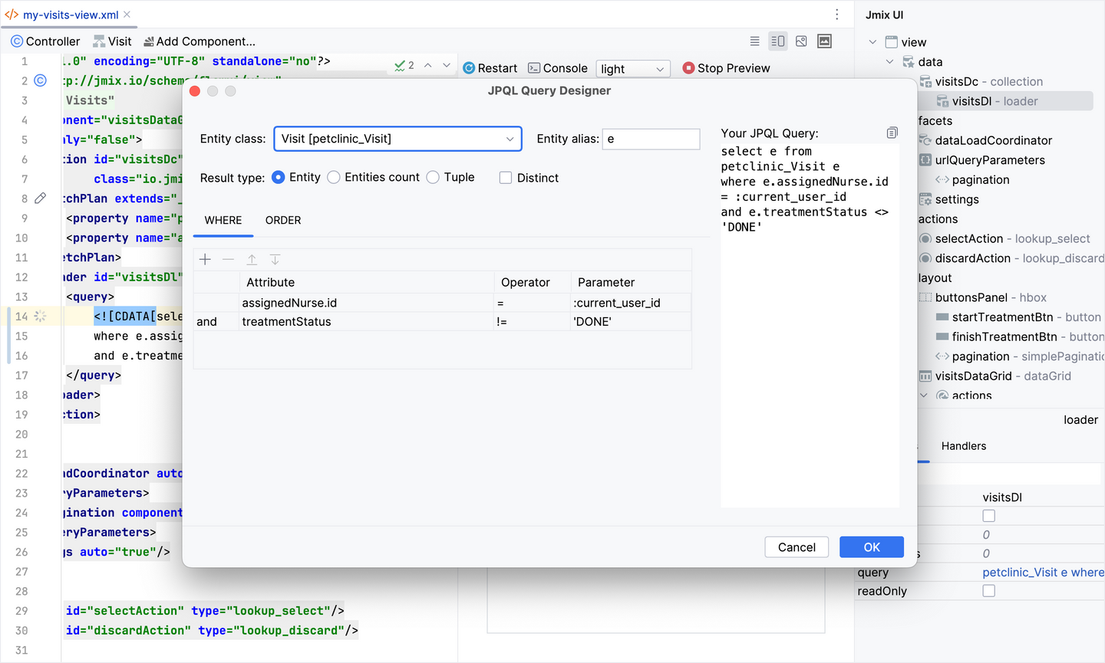Select dataLoadCoordinator in the component tree
This screenshot has height=663, width=1105.
coord(985,140)
